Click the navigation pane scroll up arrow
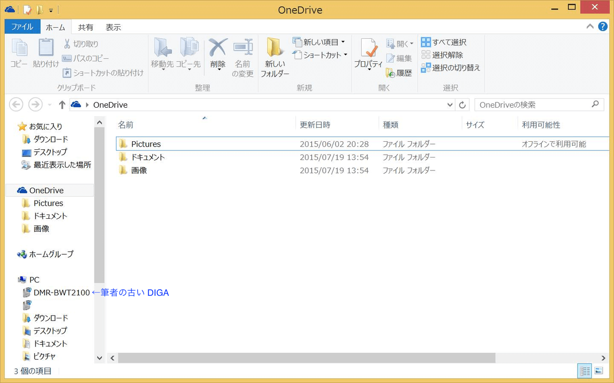Image resolution: width=614 pixels, height=383 pixels. click(99, 123)
